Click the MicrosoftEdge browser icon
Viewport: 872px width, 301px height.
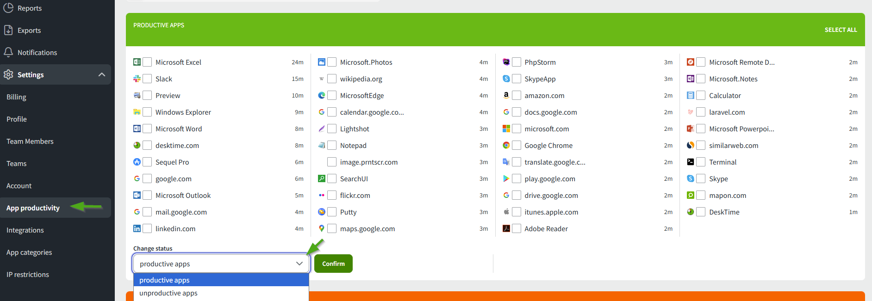[x=322, y=95]
